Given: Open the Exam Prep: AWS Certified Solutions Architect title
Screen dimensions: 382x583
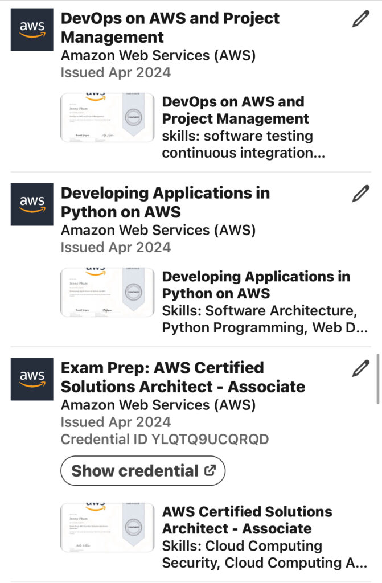Looking at the screenshot, I should [x=183, y=377].
